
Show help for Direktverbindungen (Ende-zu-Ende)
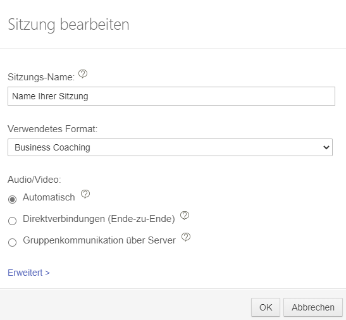(185, 216)
